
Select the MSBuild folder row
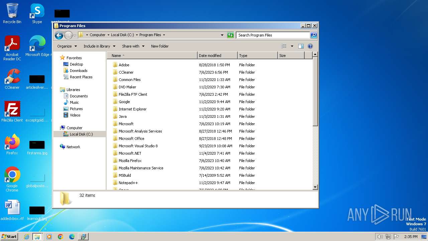point(209,175)
